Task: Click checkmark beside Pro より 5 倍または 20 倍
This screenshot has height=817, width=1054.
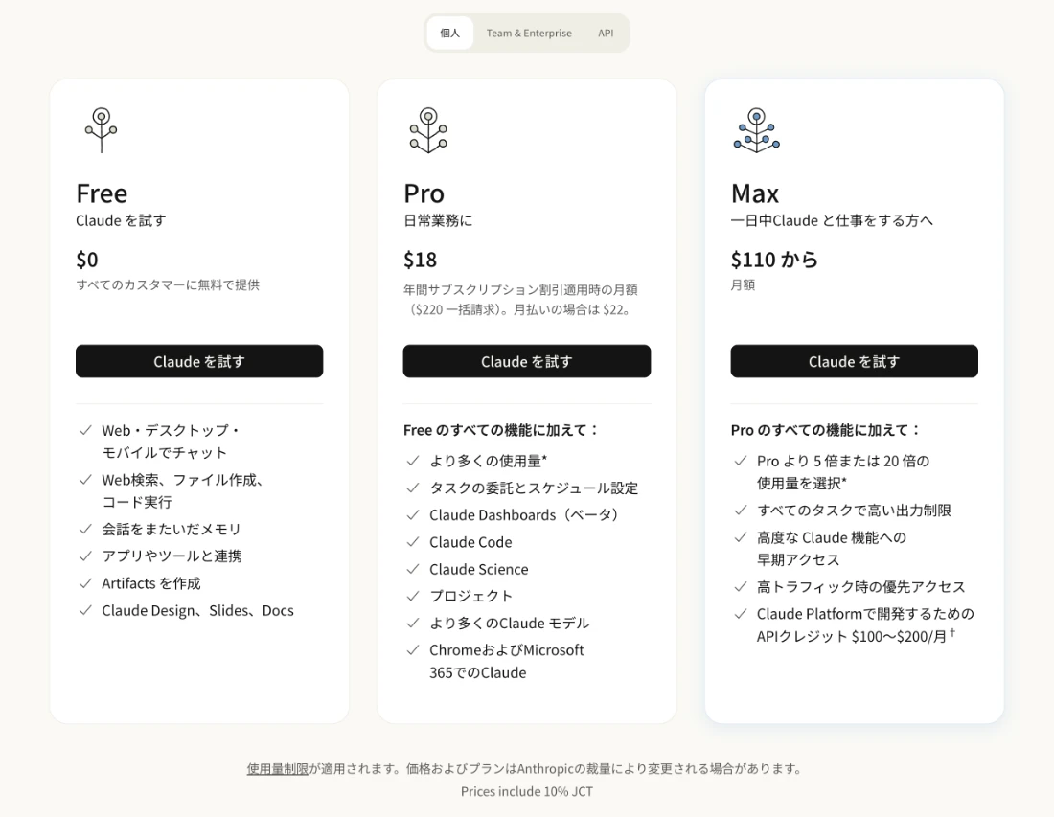Action: click(740, 461)
